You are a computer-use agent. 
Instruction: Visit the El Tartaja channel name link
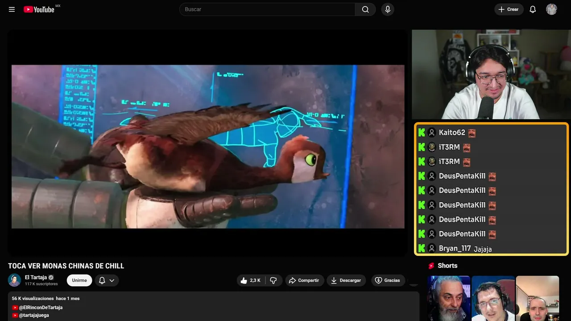pos(36,277)
